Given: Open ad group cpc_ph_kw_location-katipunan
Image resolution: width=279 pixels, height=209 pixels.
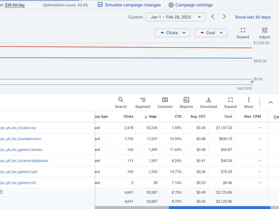Looking at the screenshot, I should pyautogui.click(x=24, y=161).
